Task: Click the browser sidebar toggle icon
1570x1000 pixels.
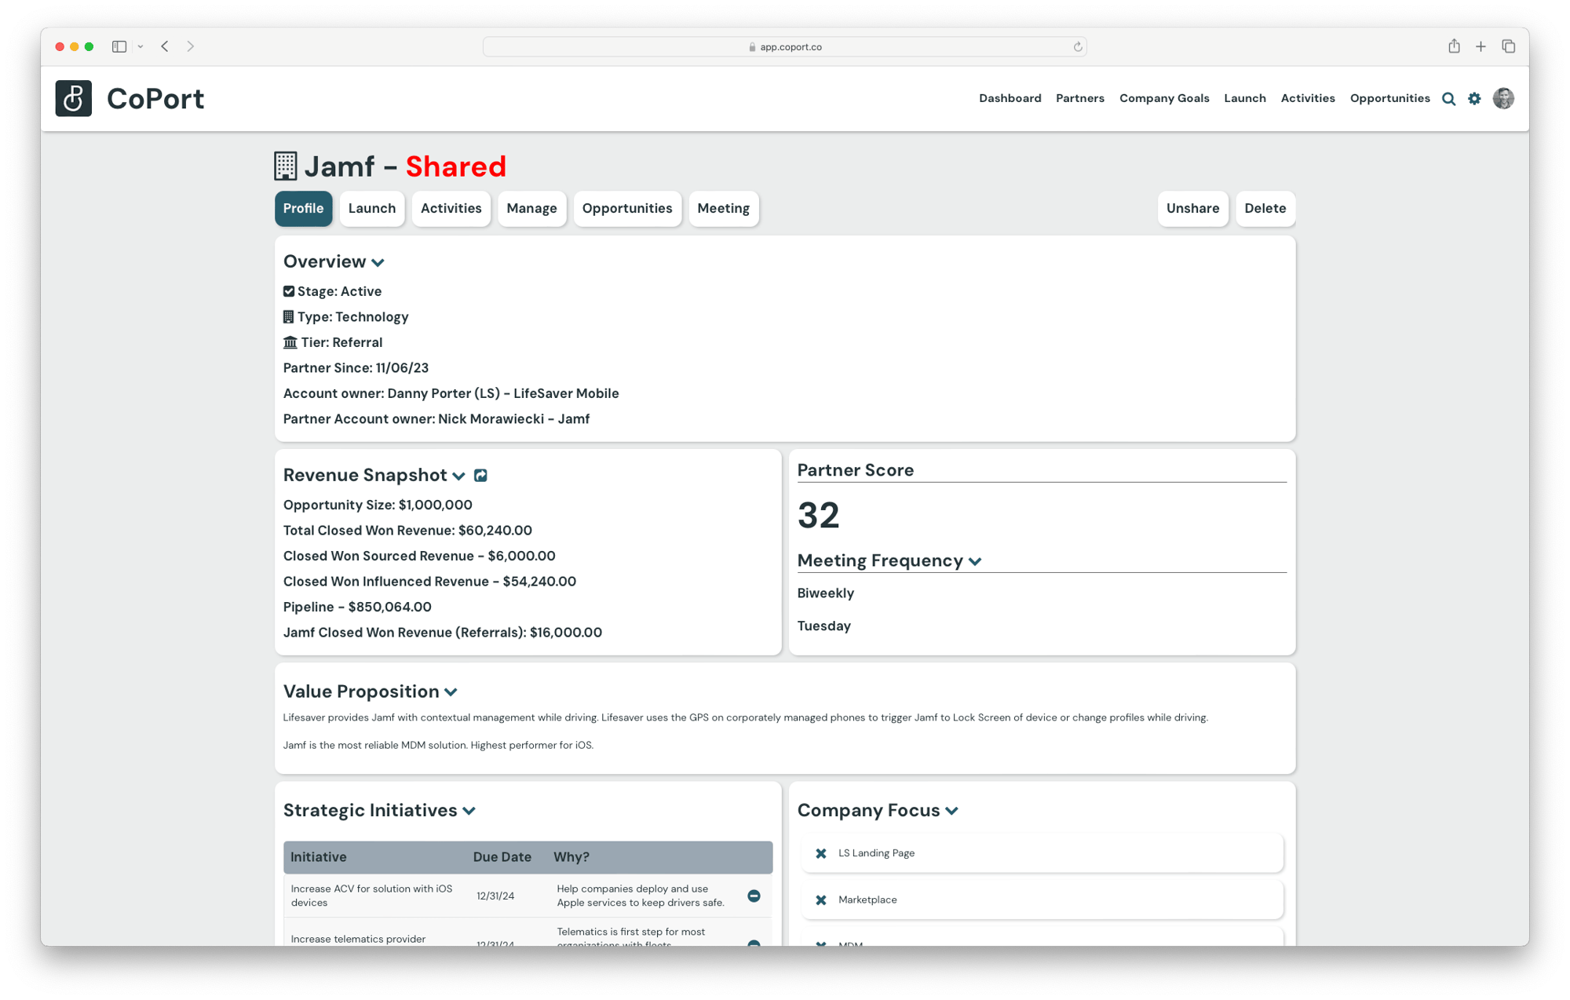Action: click(119, 46)
